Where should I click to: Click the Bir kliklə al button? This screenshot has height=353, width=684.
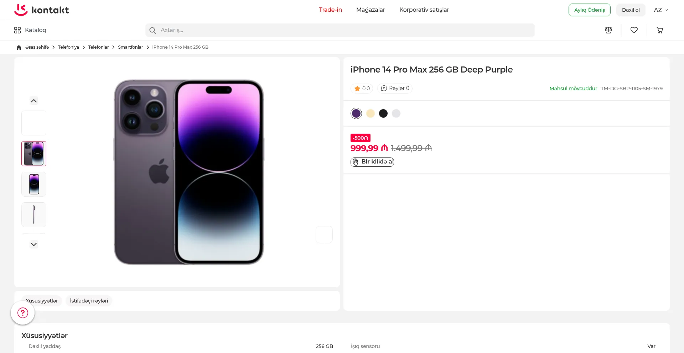[372, 162]
